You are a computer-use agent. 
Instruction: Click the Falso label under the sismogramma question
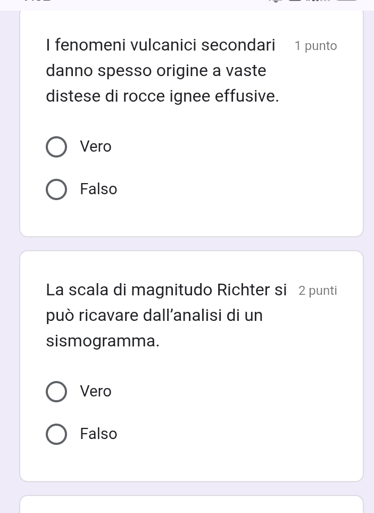pyautogui.click(x=98, y=434)
